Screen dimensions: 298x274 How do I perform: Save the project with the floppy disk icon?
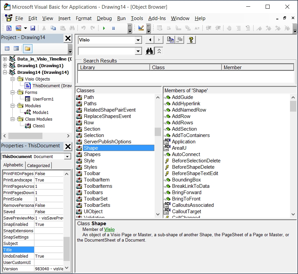pos(33,28)
